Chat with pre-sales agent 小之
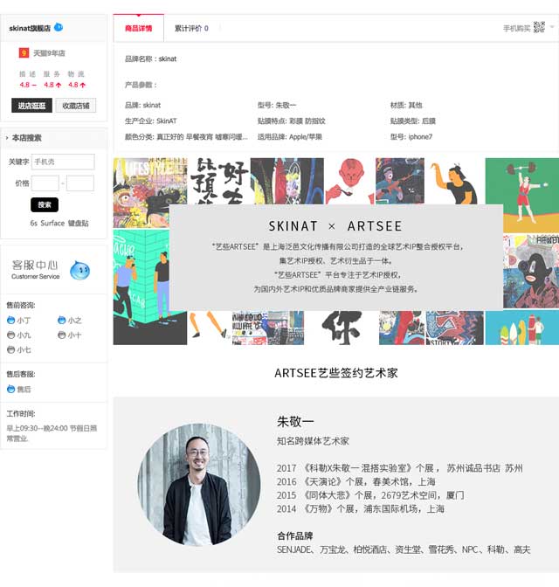This screenshot has width=559, height=587. (x=70, y=320)
